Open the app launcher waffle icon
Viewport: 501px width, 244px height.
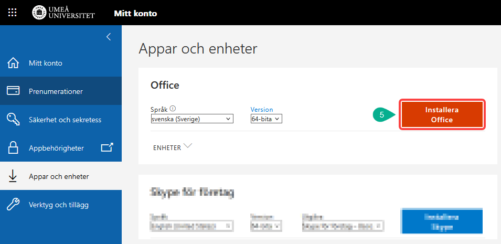click(x=12, y=13)
